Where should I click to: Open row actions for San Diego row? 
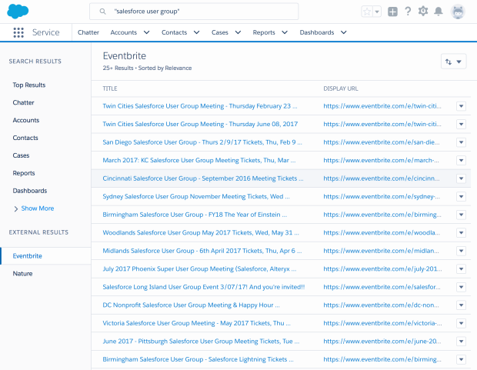[461, 142]
